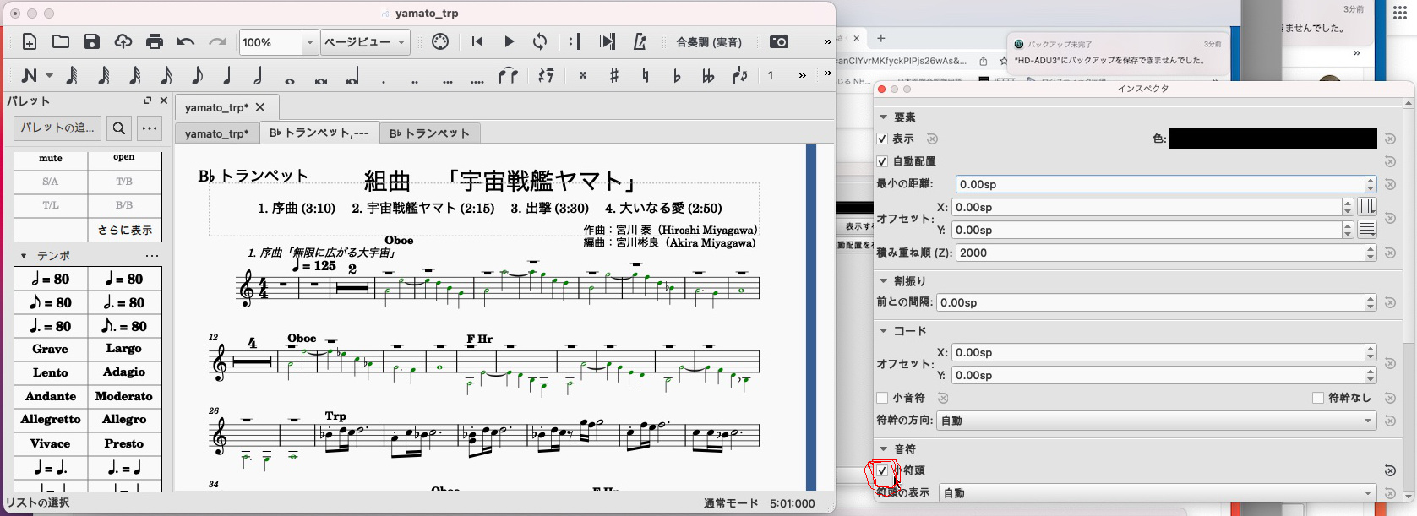Toggle the 自動配置 checkbox

point(882,161)
